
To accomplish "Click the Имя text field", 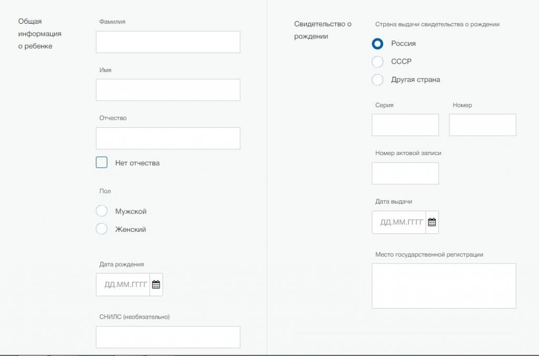I will coord(167,90).
